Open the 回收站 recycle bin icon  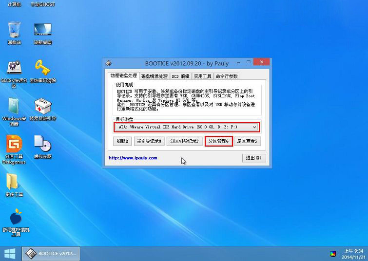click(x=14, y=33)
